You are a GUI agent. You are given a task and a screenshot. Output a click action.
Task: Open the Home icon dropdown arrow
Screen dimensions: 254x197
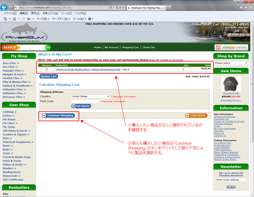(x=10, y=19)
